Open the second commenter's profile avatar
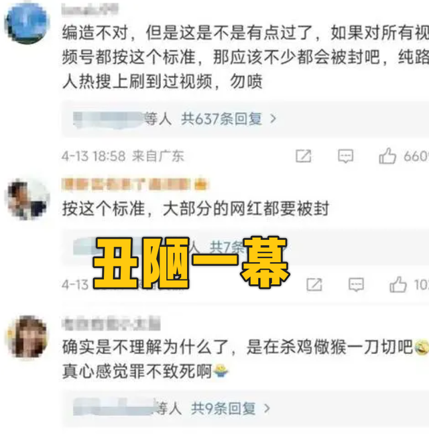Viewport: 429px width, 435px height. pyautogui.click(x=27, y=199)
